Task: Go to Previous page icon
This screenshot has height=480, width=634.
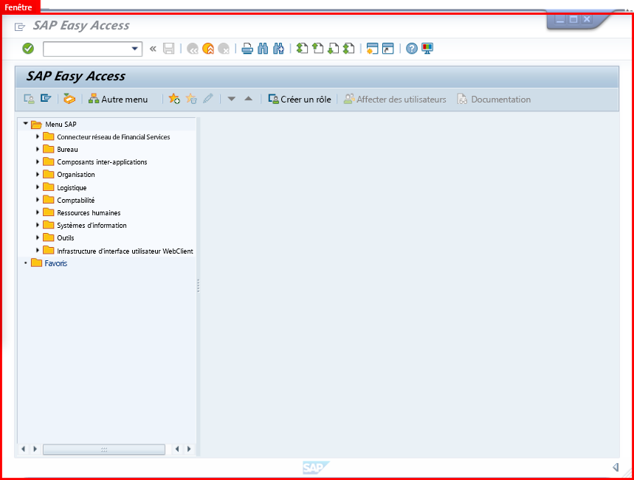Action: point(318,49)
